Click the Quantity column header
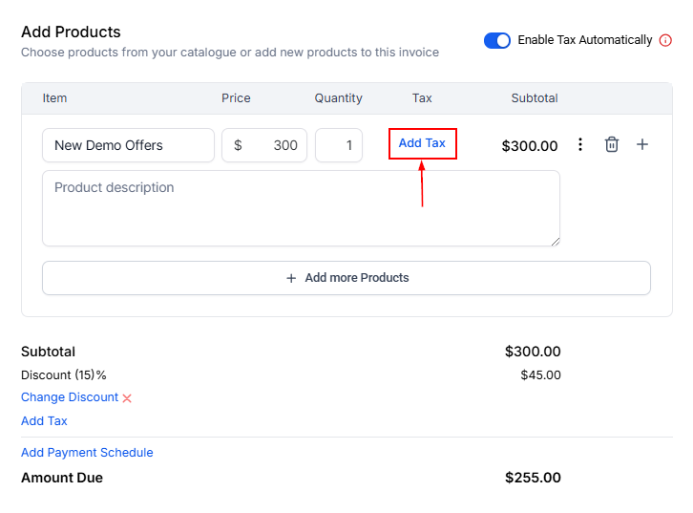The width and height of the screenshot is (693, 513). point(339,98)
